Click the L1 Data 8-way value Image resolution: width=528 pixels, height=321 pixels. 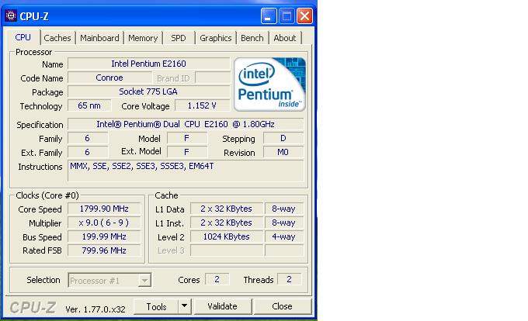coord(284,209)
